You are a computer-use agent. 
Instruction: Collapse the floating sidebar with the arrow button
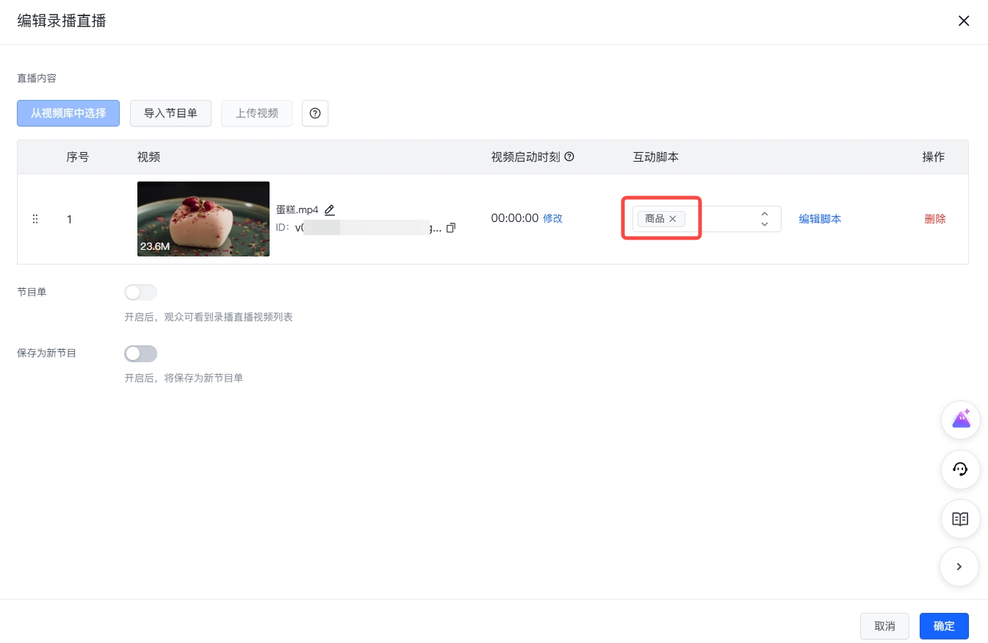(959, 567)
